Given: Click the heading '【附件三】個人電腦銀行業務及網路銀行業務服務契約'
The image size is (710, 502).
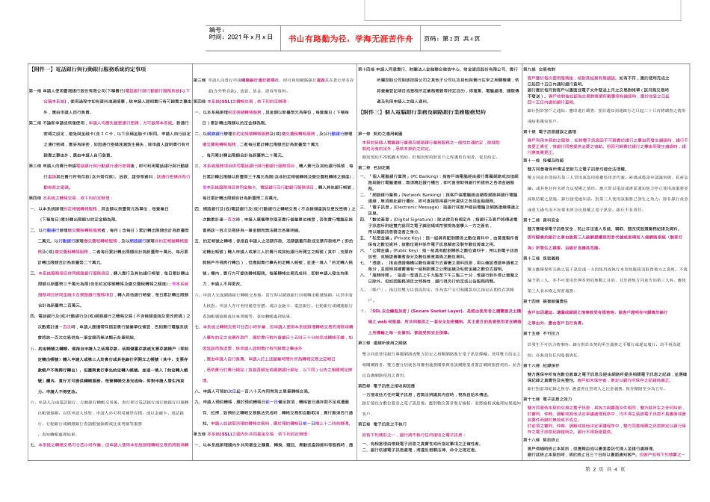Looking at the screenshot, I should 422,112.
